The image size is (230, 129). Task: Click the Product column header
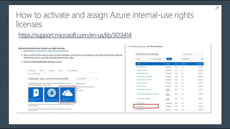(x=139, y=64)
